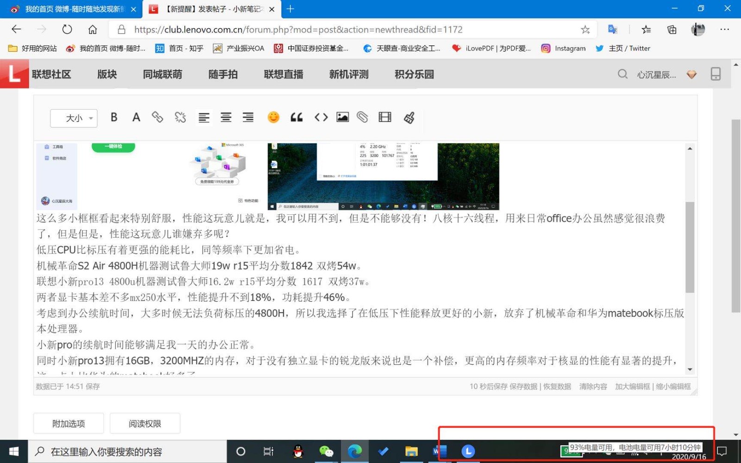The image size is (741, 463).
Task: Align text right in the editor
Action: pyautogui.click(x=248, y=118)
